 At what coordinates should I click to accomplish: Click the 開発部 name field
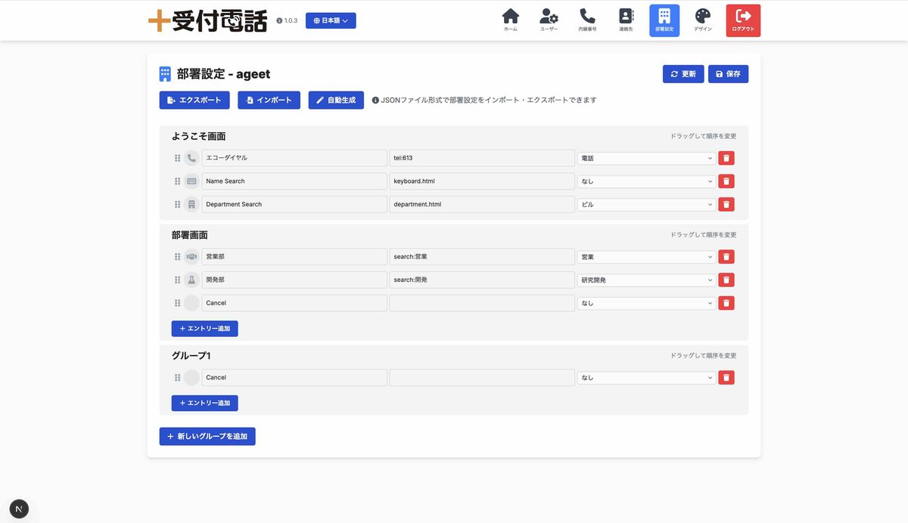(294, 280)
